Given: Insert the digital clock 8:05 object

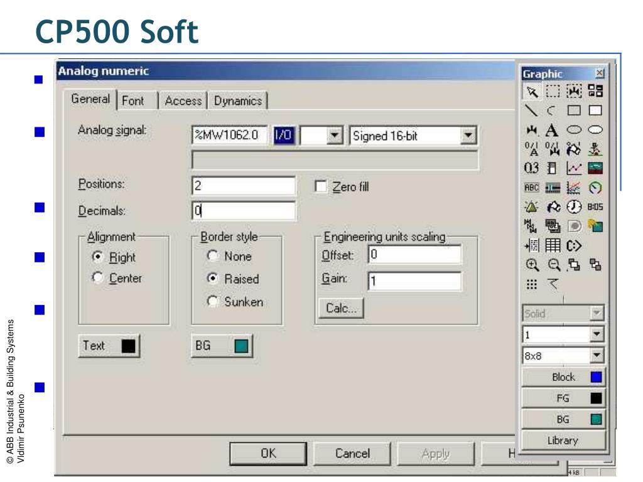Looking at the screenshot, I should (x=595, y=206).
